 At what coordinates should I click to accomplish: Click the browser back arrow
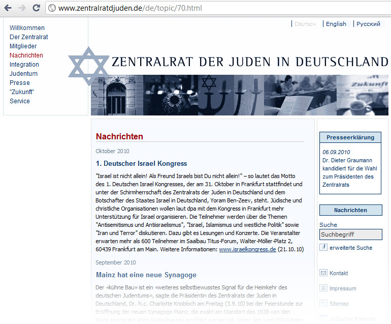[8, 8]
